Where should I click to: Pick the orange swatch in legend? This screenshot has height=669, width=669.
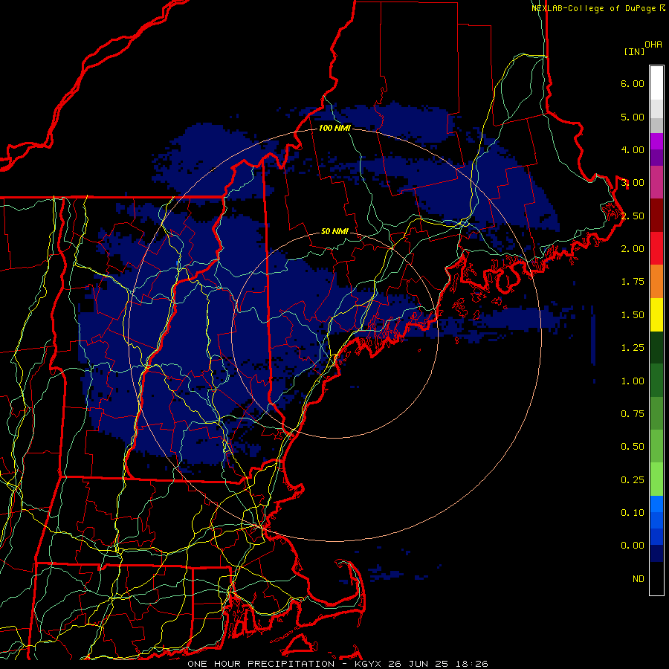point(656,282)
